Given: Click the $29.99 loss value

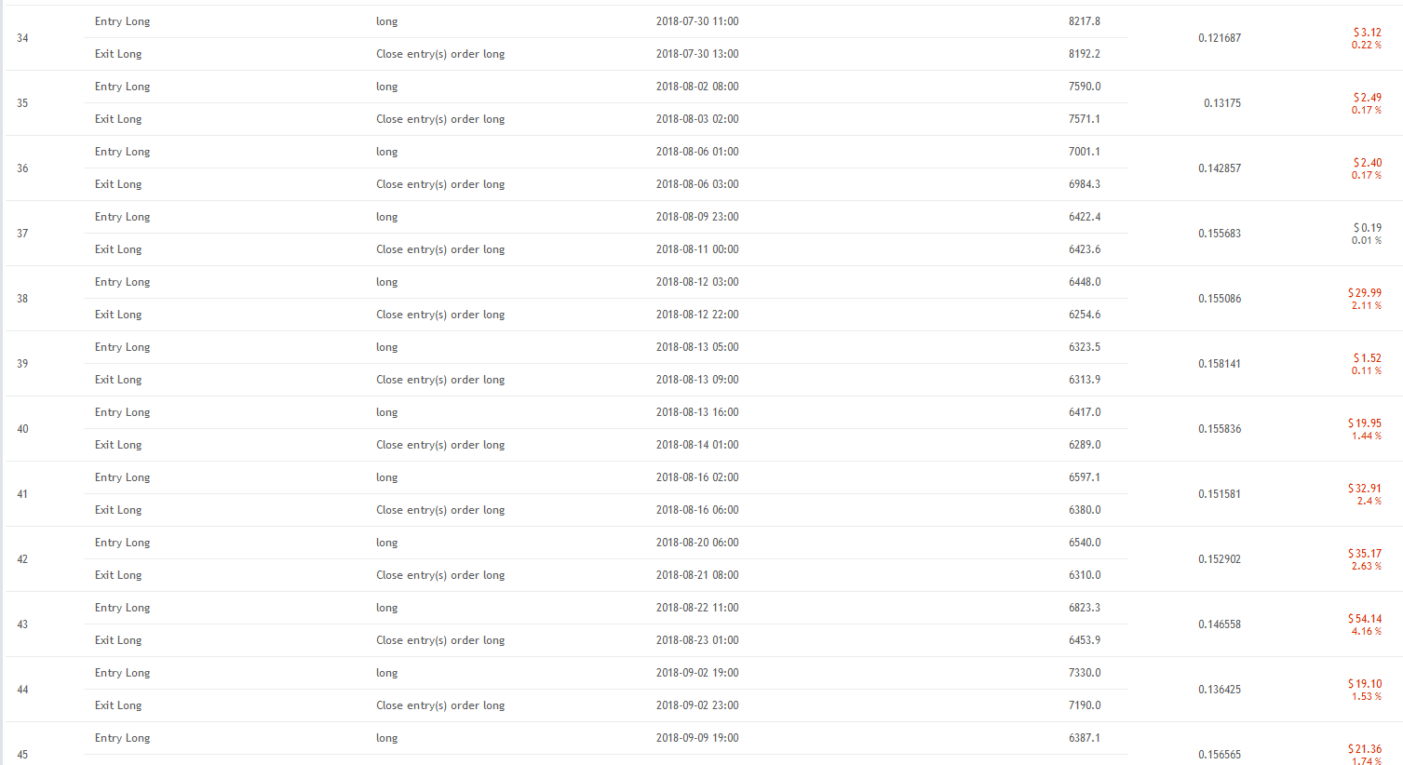Looking at the screenshot, I should coord(1365,293).
